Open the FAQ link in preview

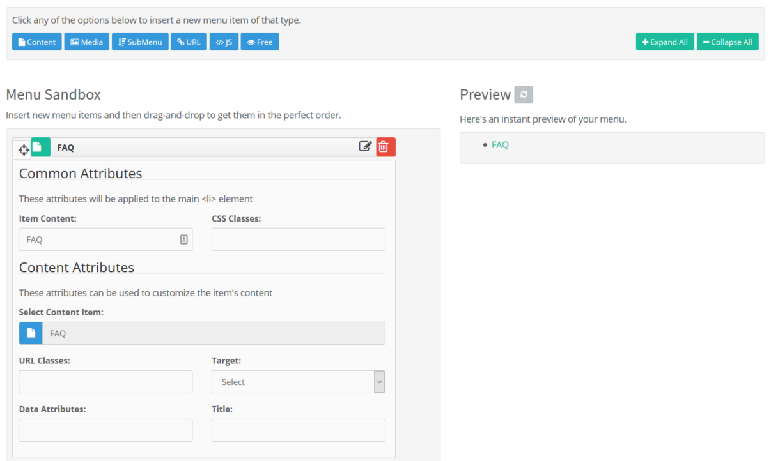[500, 145]
